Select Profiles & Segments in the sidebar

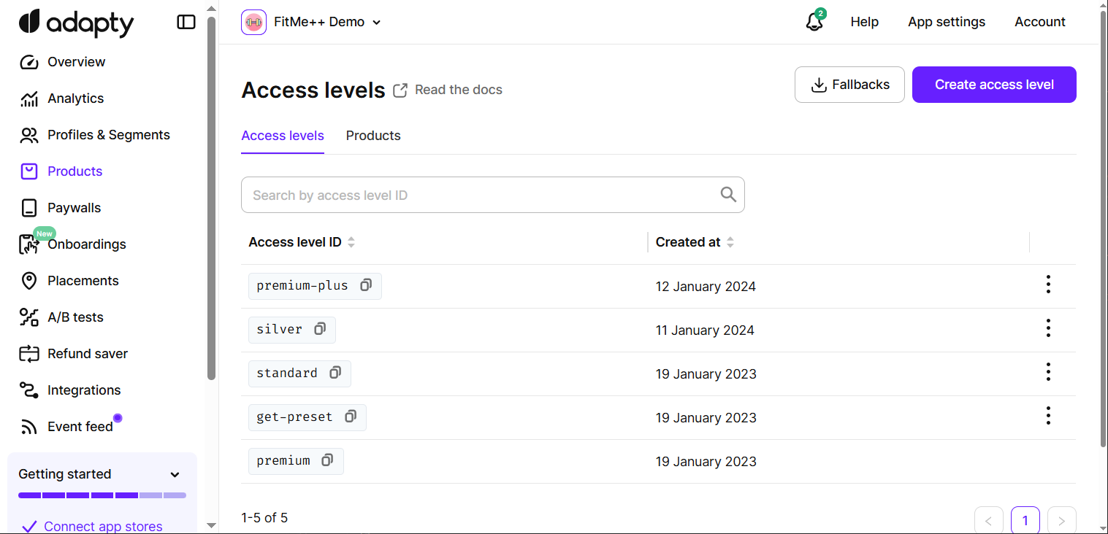(x=108, y=134)
